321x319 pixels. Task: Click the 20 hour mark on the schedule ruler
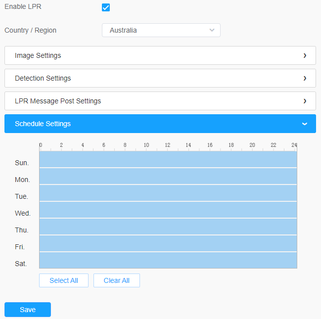point(252,145)
